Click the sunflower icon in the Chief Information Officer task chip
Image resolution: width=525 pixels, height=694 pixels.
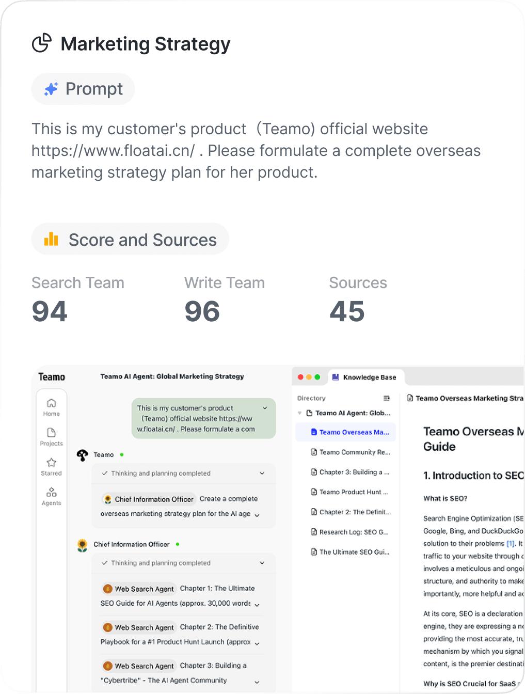click(x=108, y=499)
